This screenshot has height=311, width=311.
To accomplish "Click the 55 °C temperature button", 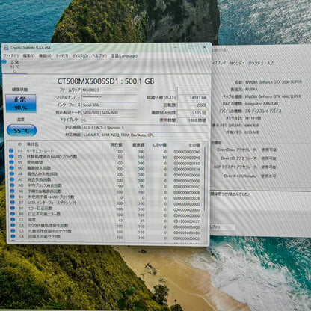I will [22, 130].
